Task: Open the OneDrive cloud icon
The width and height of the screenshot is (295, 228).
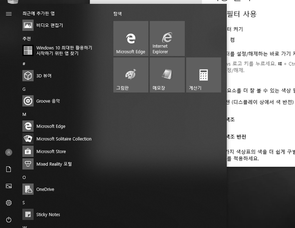Action: point(28,189)
